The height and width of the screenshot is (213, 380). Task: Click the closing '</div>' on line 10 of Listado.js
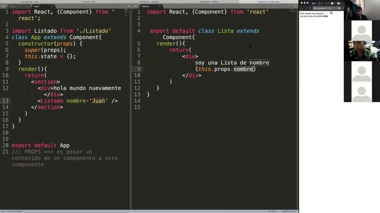pyautogui.click(x=192, y=75)
